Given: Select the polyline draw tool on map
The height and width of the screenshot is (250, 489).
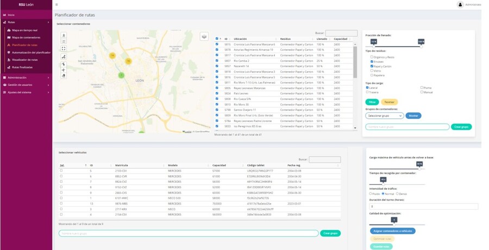Looking at the screenshot, I should [x=64, y=56].
